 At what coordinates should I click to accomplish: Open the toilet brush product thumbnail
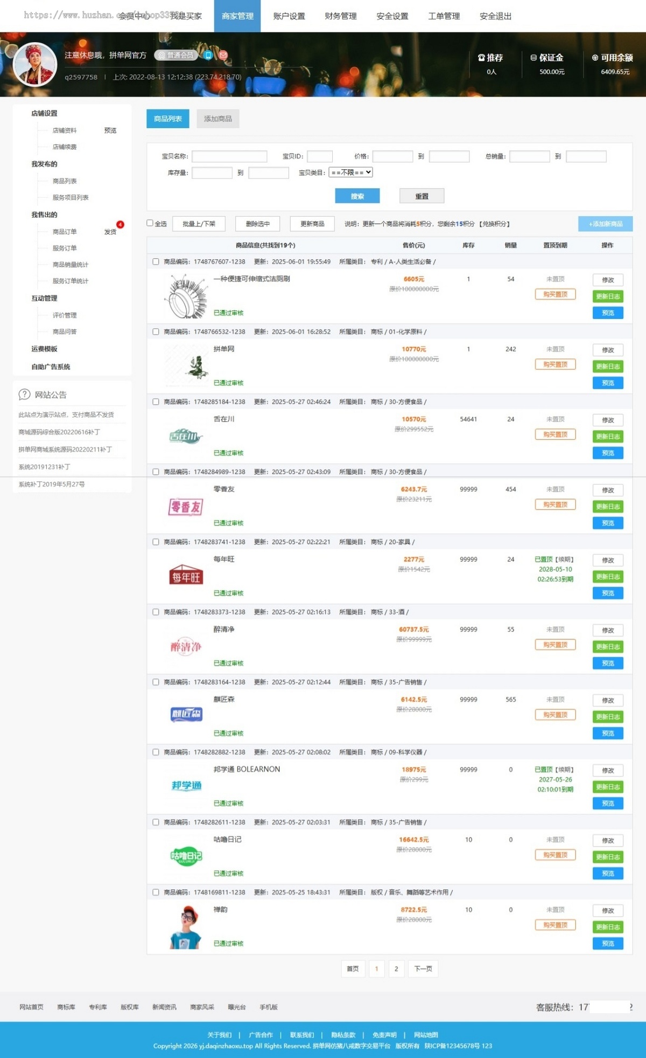pyautogui.click(x=186, y=296)
